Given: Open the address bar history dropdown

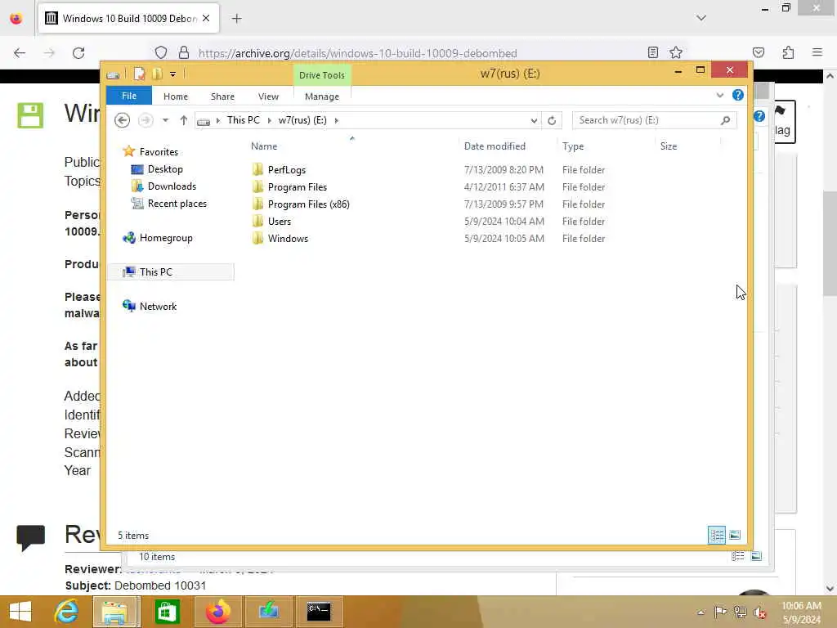Looking at the screenshot, I should (534, 121).
